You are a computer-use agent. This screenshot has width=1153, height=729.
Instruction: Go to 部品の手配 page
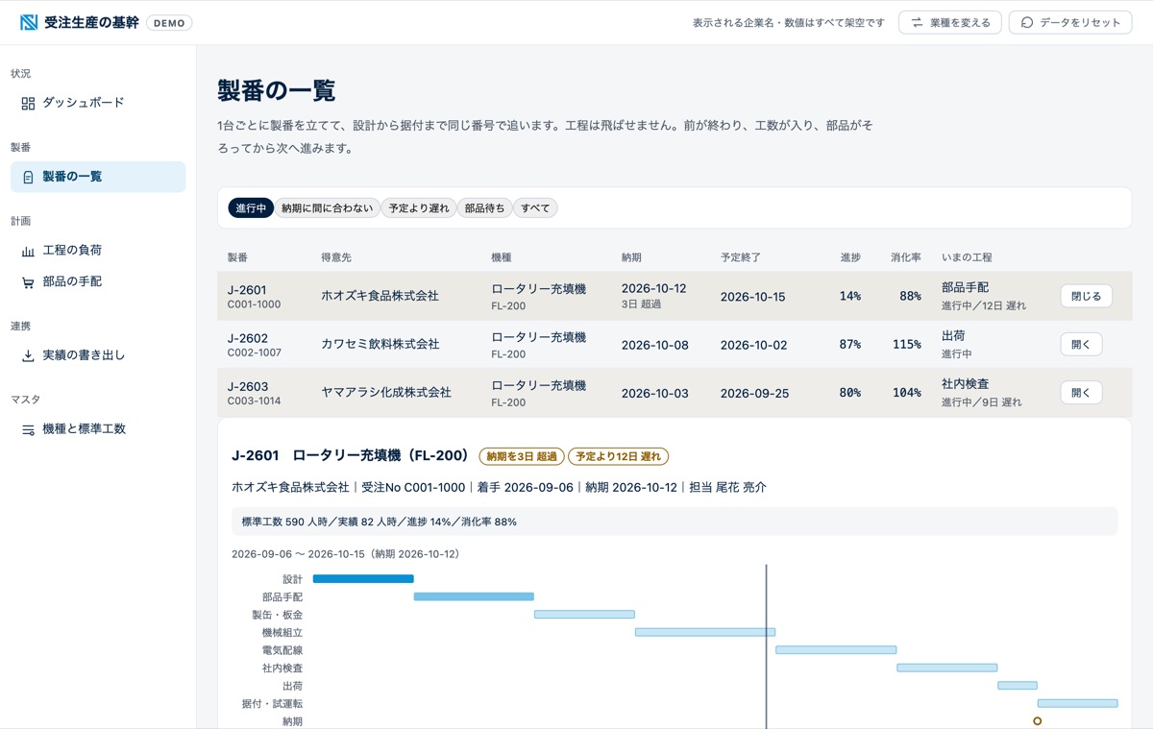click(x=98, y=282)
